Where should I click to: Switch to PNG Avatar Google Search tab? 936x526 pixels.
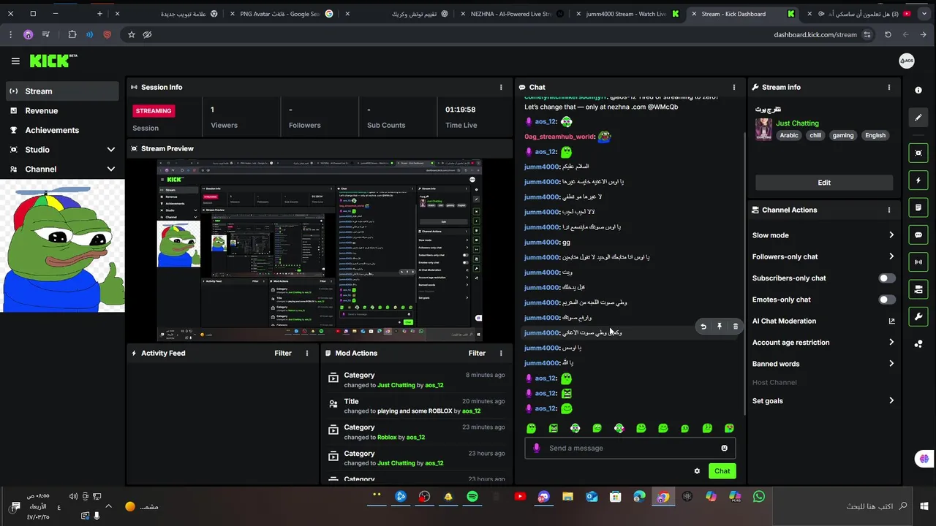point(283,14)
